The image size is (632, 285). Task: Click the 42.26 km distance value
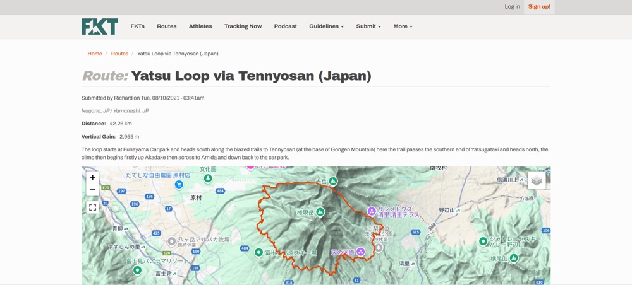point(121,124)
